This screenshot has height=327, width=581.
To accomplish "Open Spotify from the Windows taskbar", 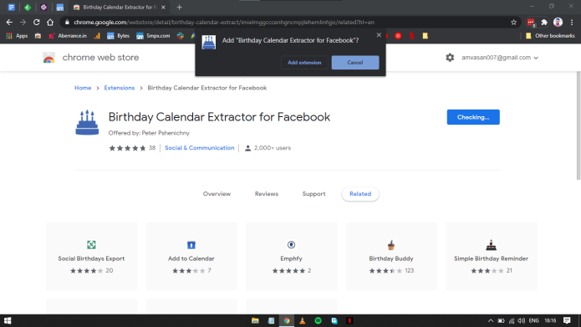I will (319, 320).
